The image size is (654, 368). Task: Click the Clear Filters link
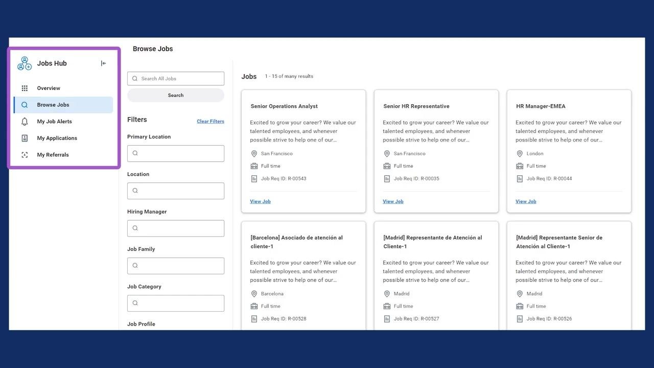[x=211, y=122]
